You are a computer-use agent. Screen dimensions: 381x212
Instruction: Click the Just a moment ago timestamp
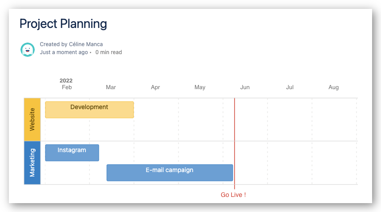tap(64, 52)
